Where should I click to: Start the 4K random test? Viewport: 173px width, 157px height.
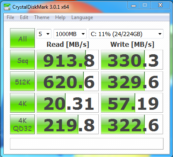pos(22,103)
